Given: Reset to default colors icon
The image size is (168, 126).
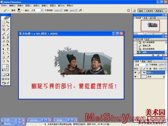Looking at the screenshot, I should pos(3,70).
